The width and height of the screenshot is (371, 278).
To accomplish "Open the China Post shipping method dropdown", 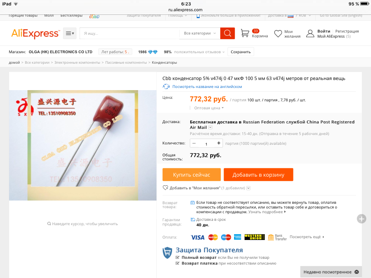I will (210, 127).
